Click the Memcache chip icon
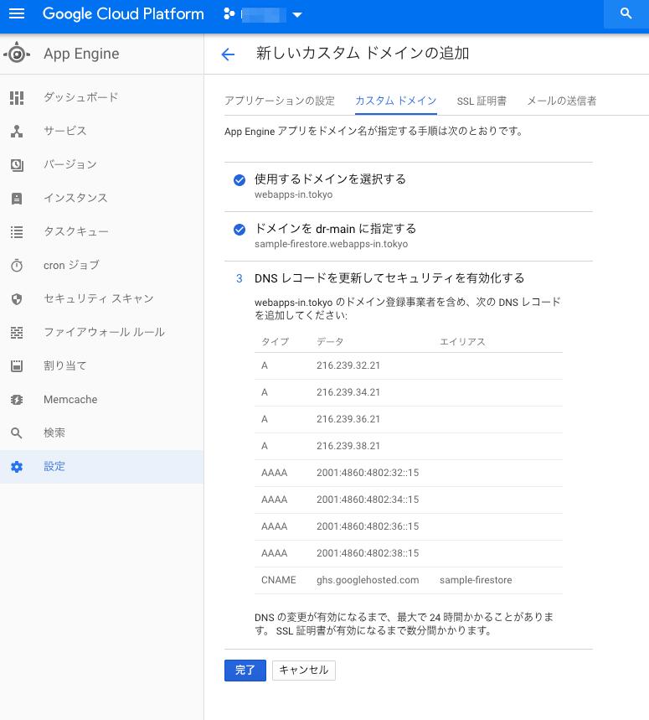This screenshot has width=649, height=720. click(x=17, y=400)
